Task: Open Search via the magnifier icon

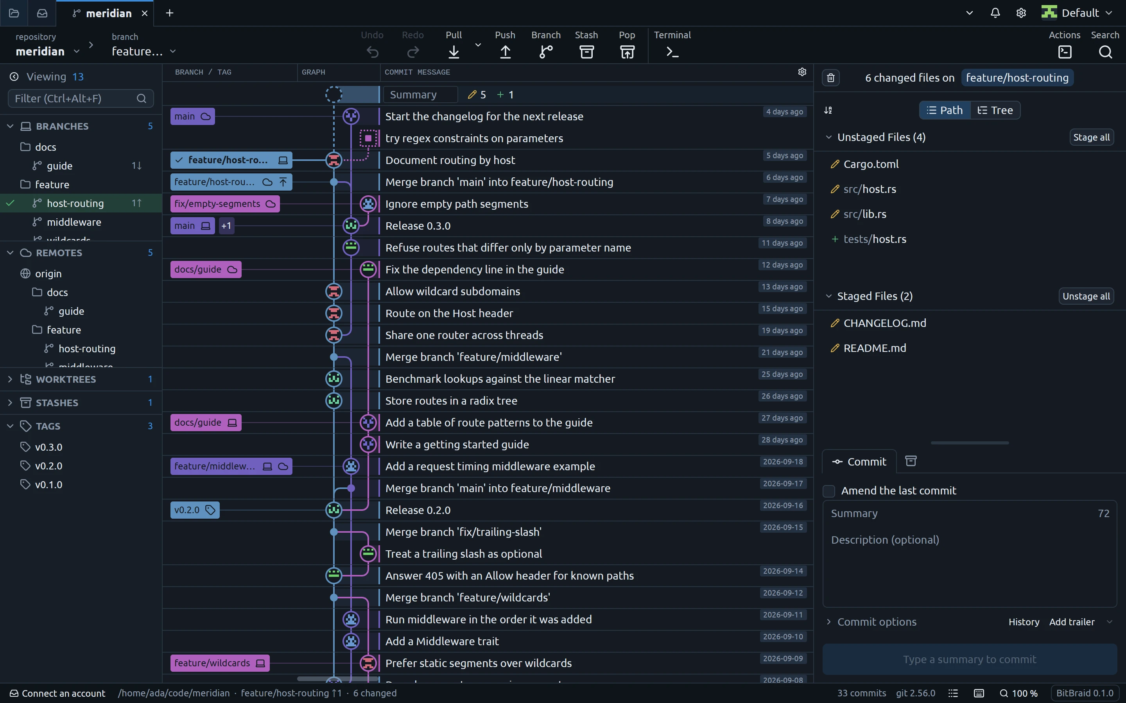Action: click(1105, 52)
